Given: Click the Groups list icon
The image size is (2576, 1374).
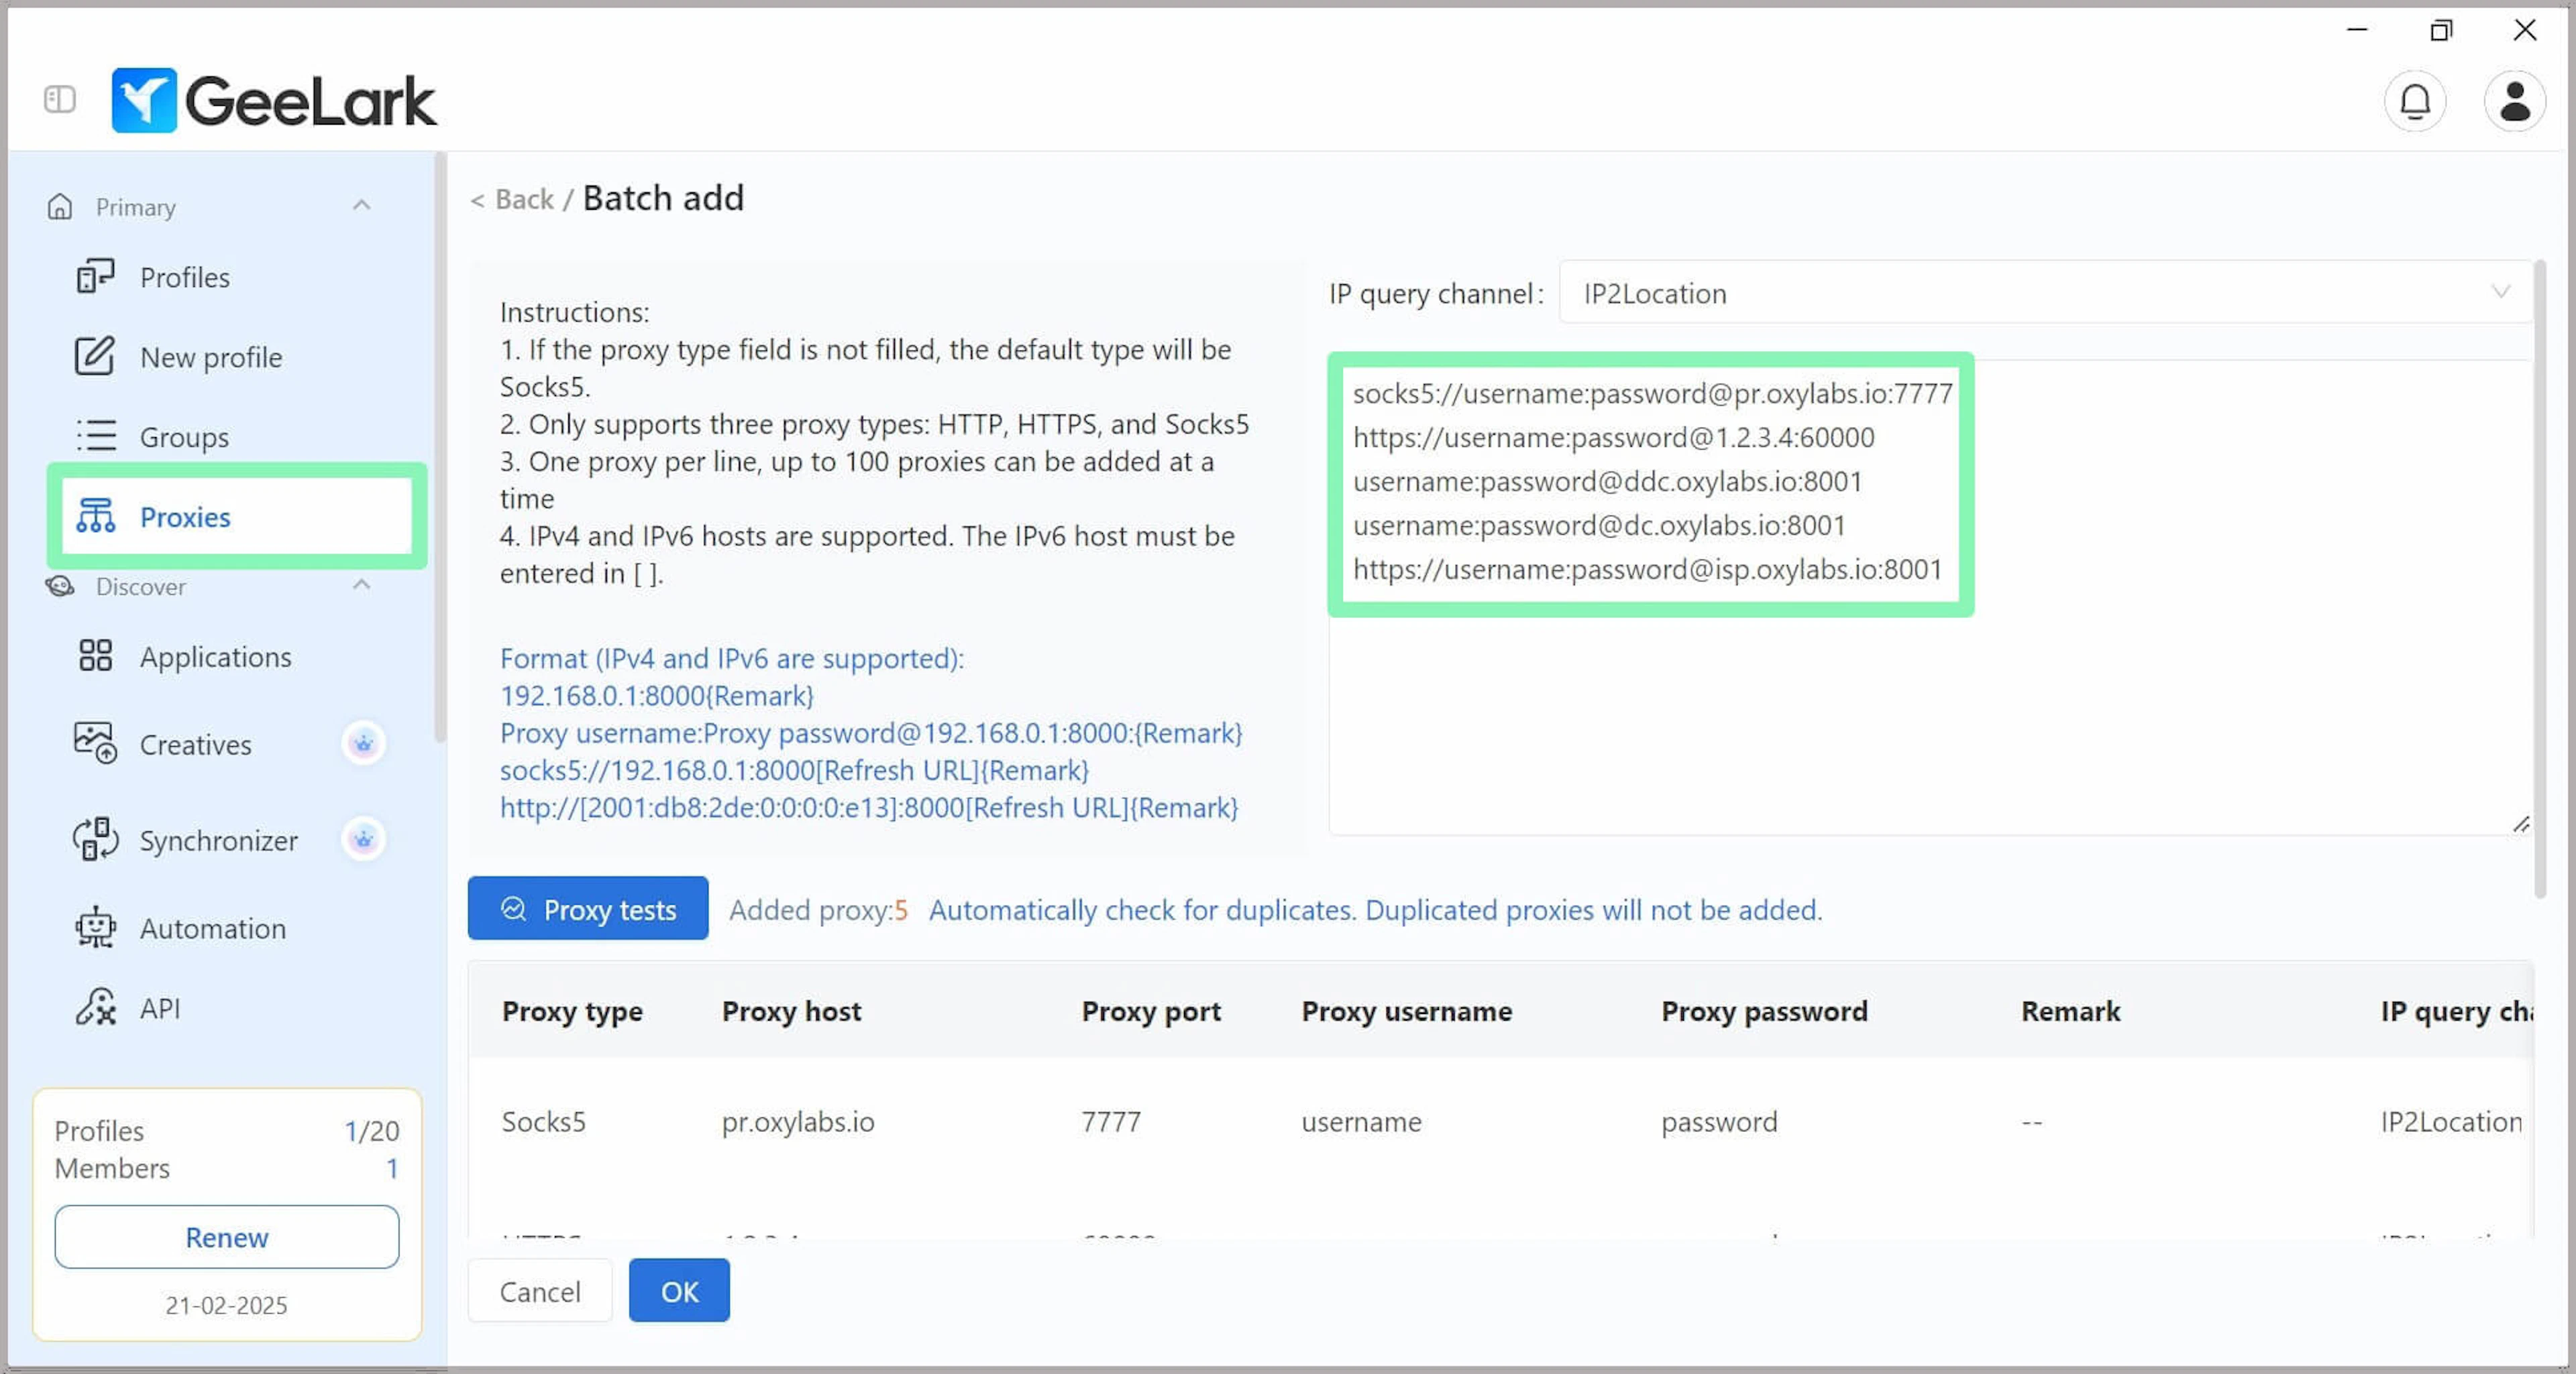Looking at the screenshot, I should tap(96, 437).
